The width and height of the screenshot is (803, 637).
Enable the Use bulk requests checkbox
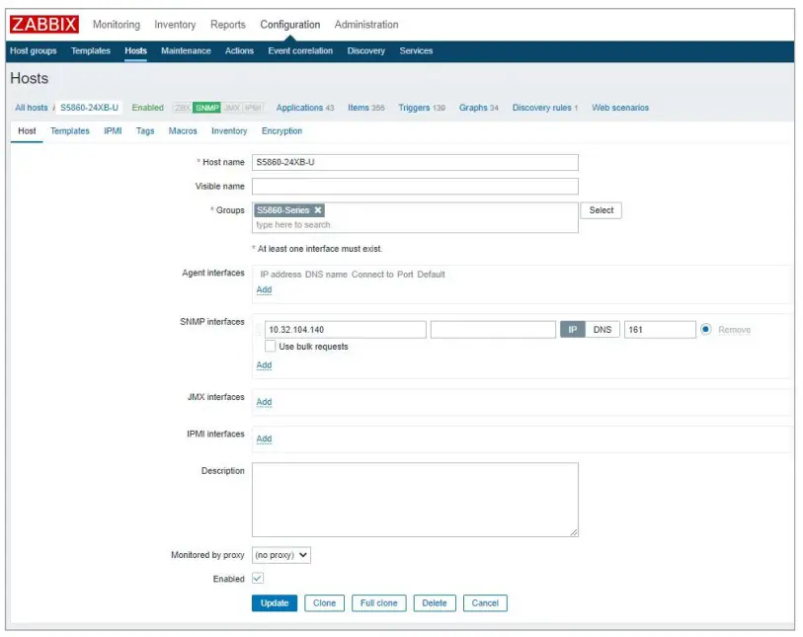point(271,347)
